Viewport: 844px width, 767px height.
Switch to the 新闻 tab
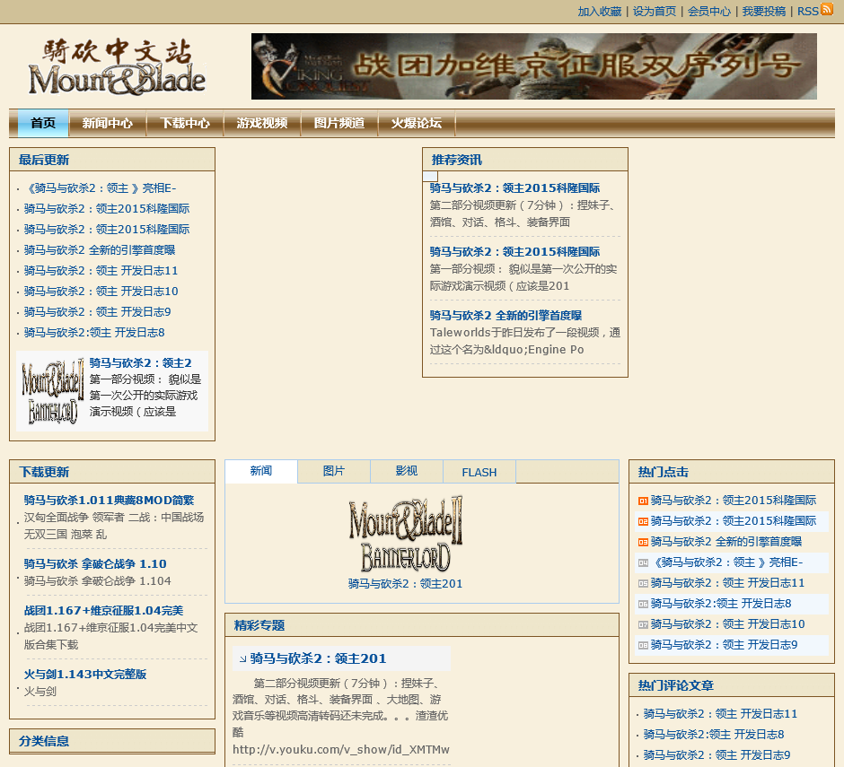[x=261, y=471]
